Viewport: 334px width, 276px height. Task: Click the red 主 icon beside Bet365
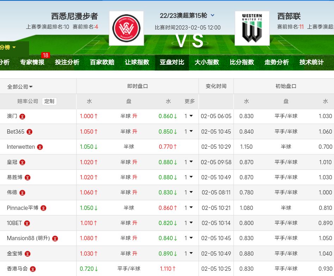click(x=30, y=132)
